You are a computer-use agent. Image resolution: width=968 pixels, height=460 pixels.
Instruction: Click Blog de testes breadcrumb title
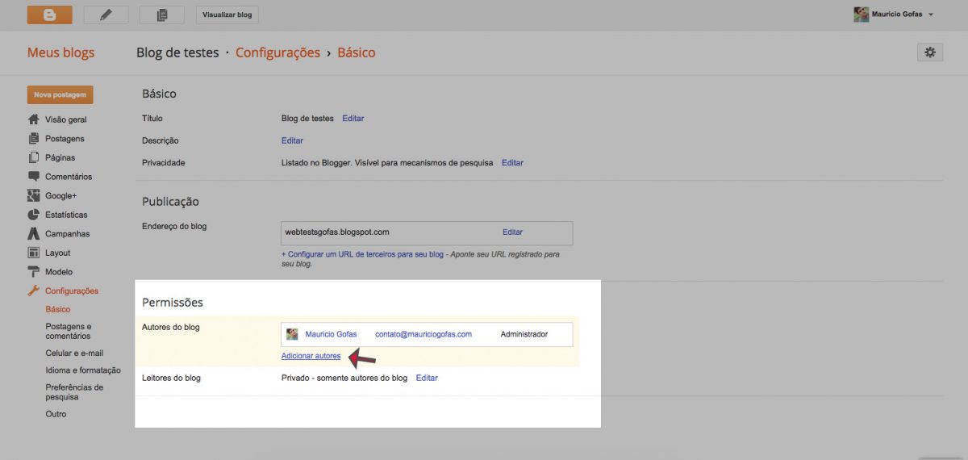point(177,52)
